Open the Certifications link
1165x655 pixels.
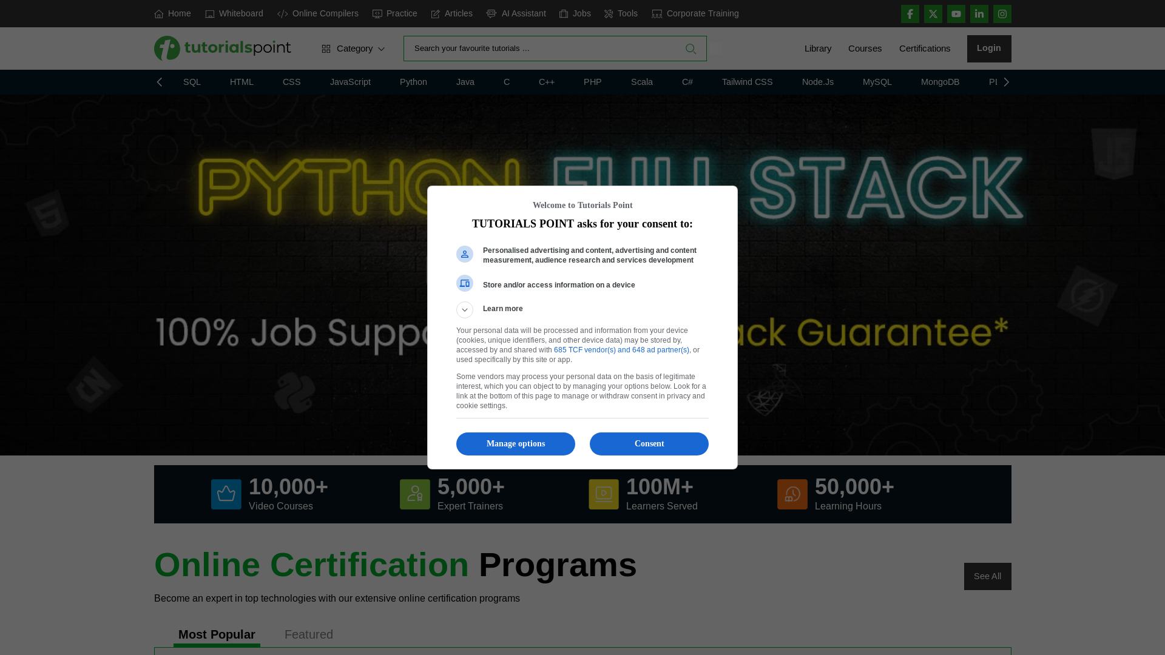(925, 49)
